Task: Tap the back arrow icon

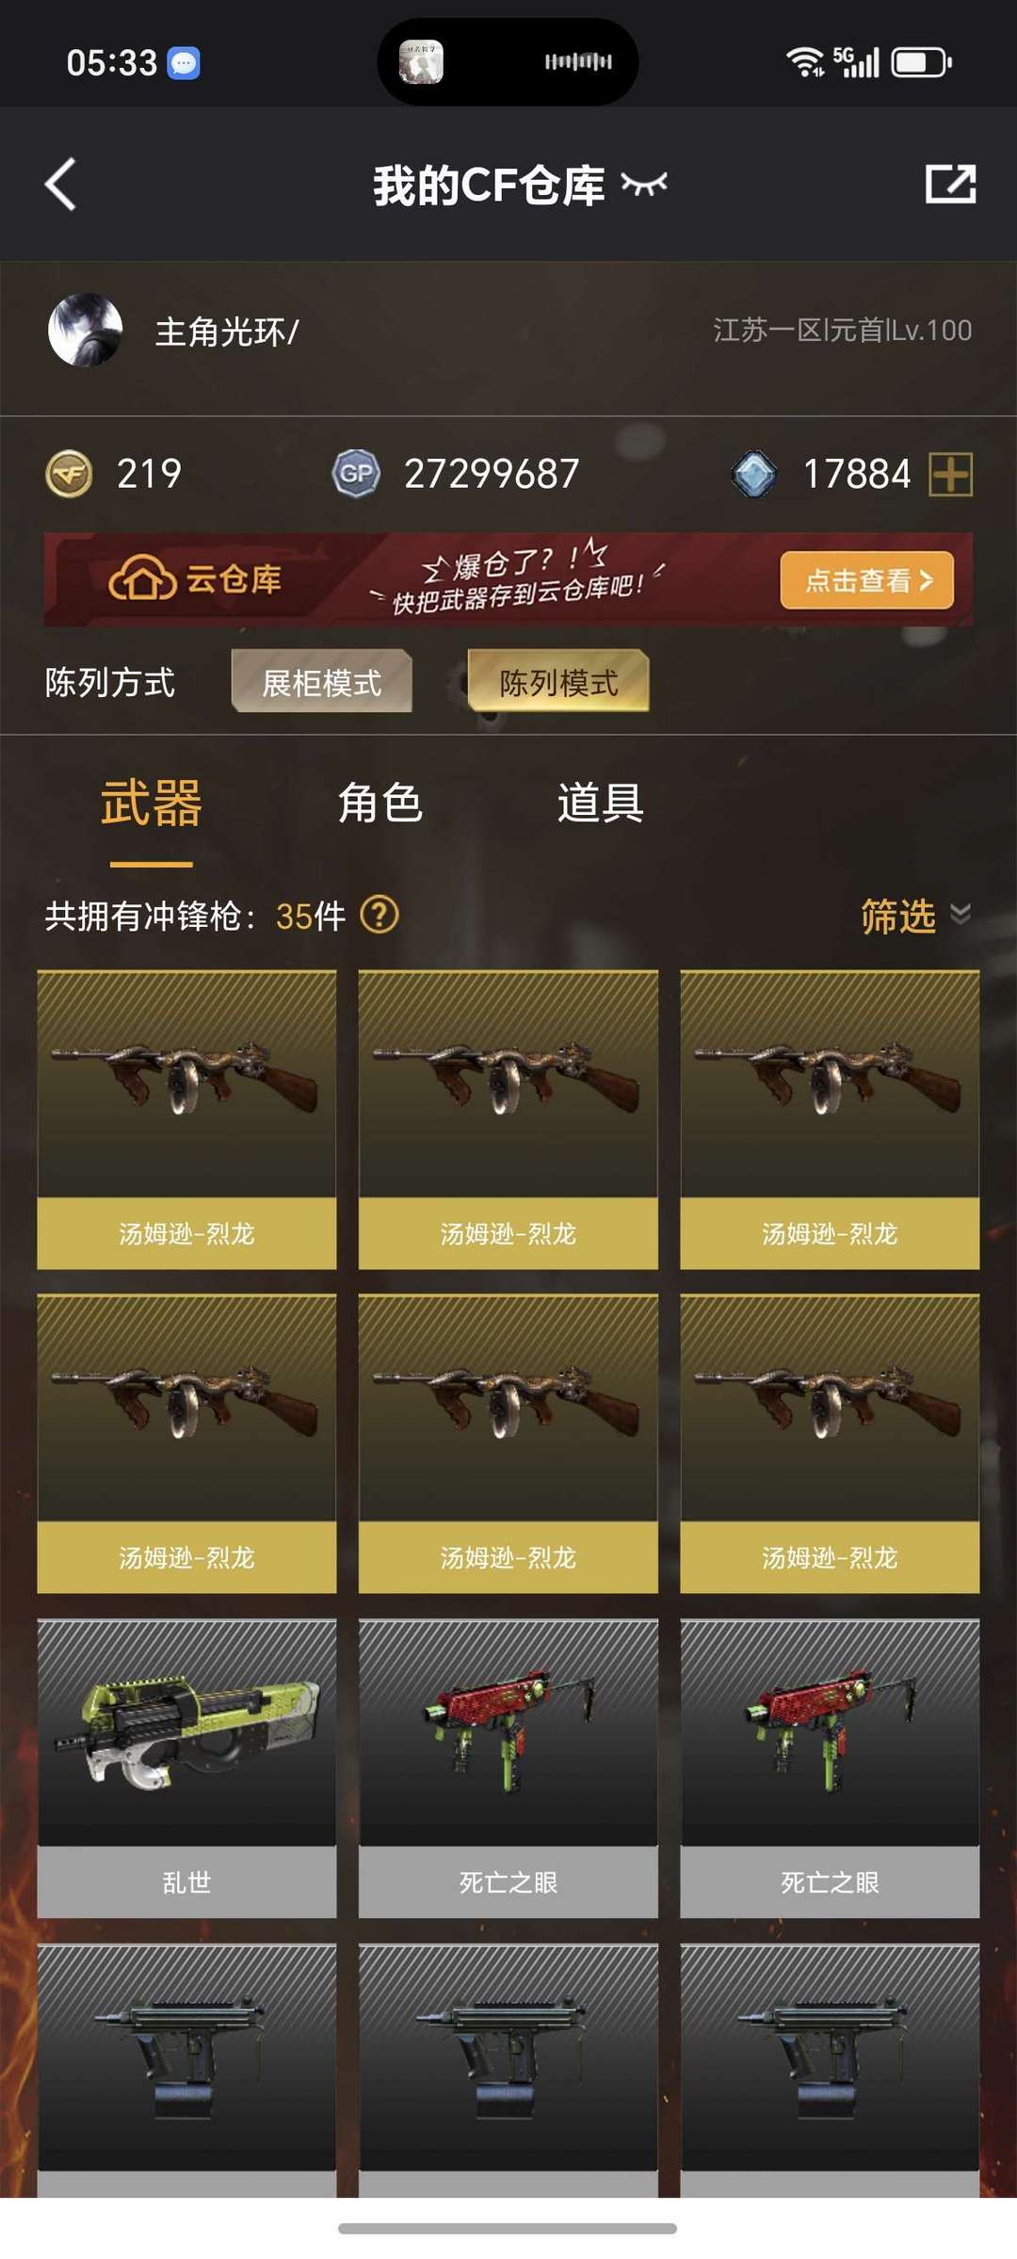Action: pos(60,184)
